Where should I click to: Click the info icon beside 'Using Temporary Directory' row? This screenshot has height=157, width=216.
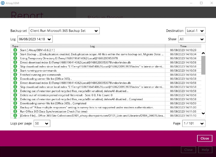[15, 58]
